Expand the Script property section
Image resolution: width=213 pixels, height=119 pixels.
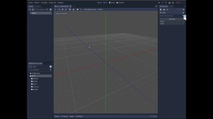pos(172,23)
